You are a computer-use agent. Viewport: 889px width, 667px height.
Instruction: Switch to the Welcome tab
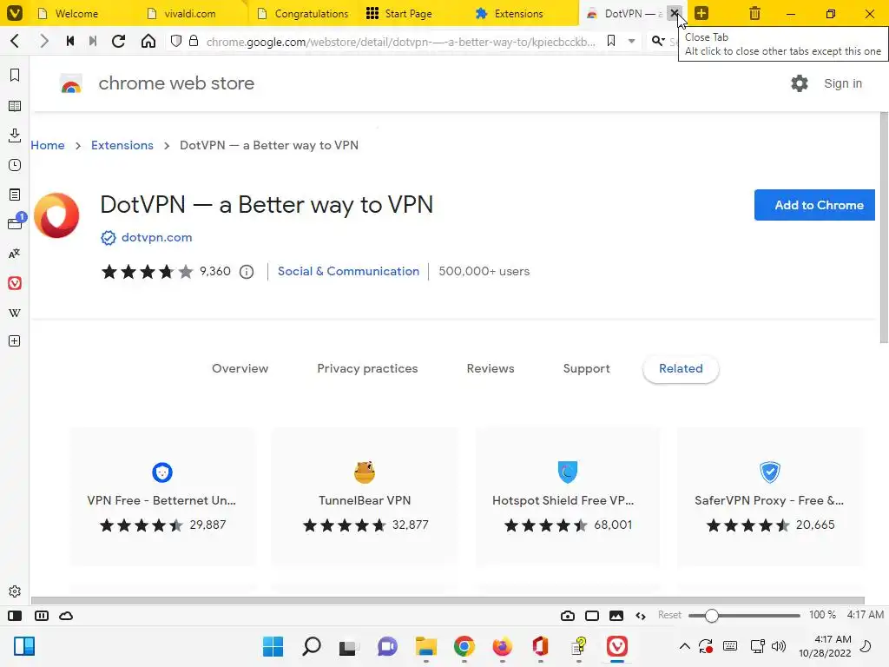pos(76,13)
